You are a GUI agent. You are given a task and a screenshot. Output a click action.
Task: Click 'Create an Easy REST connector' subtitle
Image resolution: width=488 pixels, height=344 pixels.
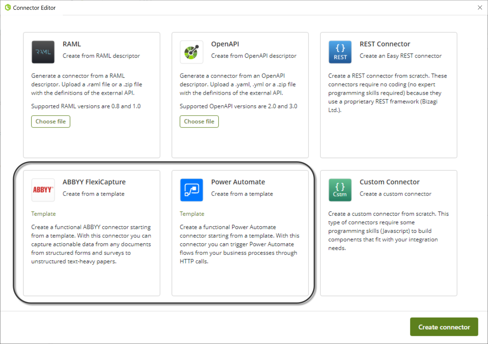pyautogui.click(x=400, y=56)
